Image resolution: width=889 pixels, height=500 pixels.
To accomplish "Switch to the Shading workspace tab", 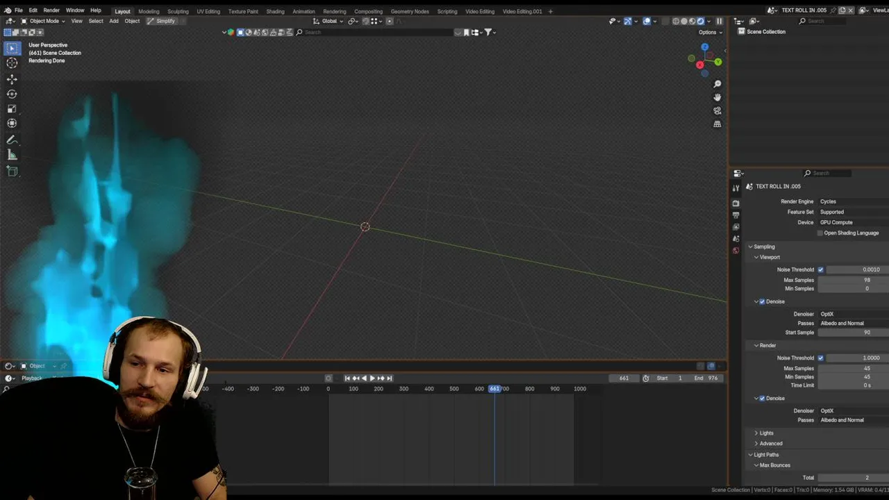I will coord(275,11).
